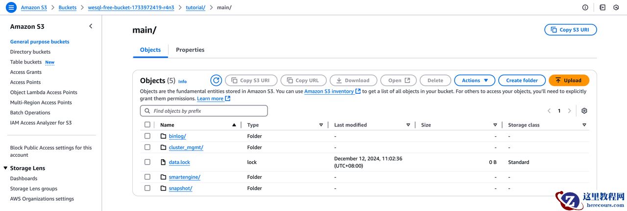The image size is (627, 211).
Task: Switch to the Properties tab
Action: coord(190,50)
